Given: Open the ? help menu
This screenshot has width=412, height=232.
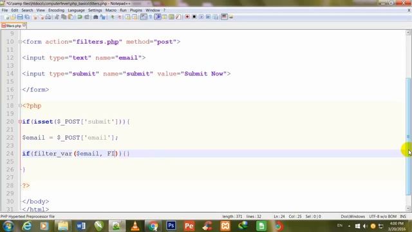Looking at the screenshot, I should coord(164,10).
